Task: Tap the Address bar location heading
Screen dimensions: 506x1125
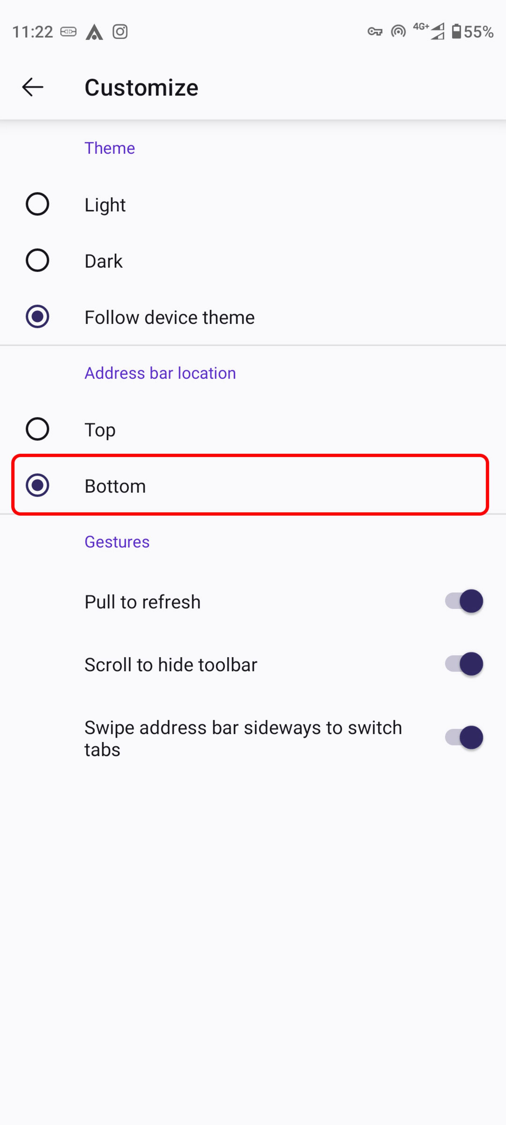Action: click(160, 373)
